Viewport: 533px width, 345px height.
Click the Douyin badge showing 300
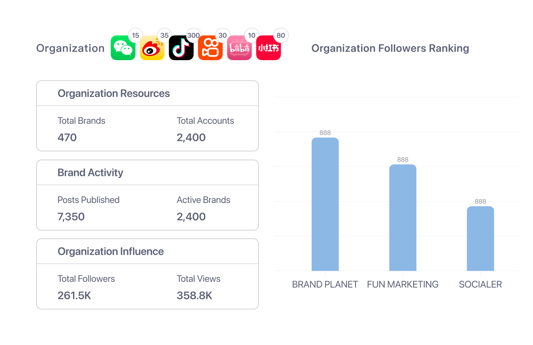[193, 35]
